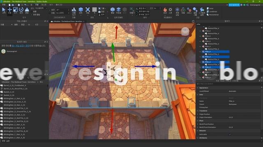This screenshot has width=263, height=147.
Task: Insert a new Part with cube icon
Action: 81,10
